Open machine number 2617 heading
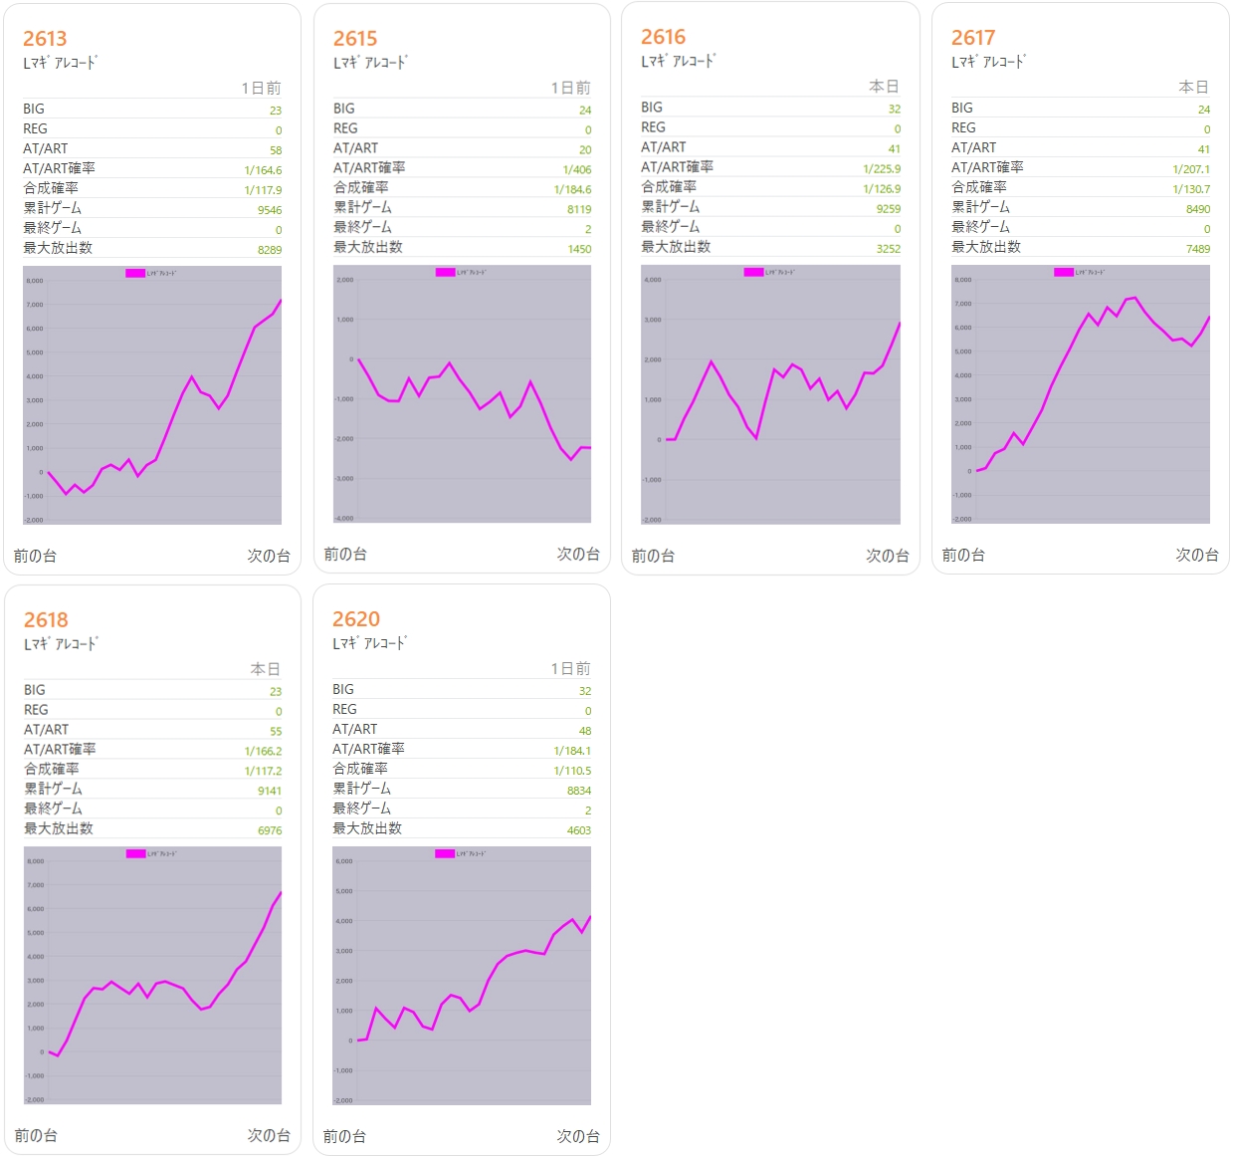 (x=973, y=38)
